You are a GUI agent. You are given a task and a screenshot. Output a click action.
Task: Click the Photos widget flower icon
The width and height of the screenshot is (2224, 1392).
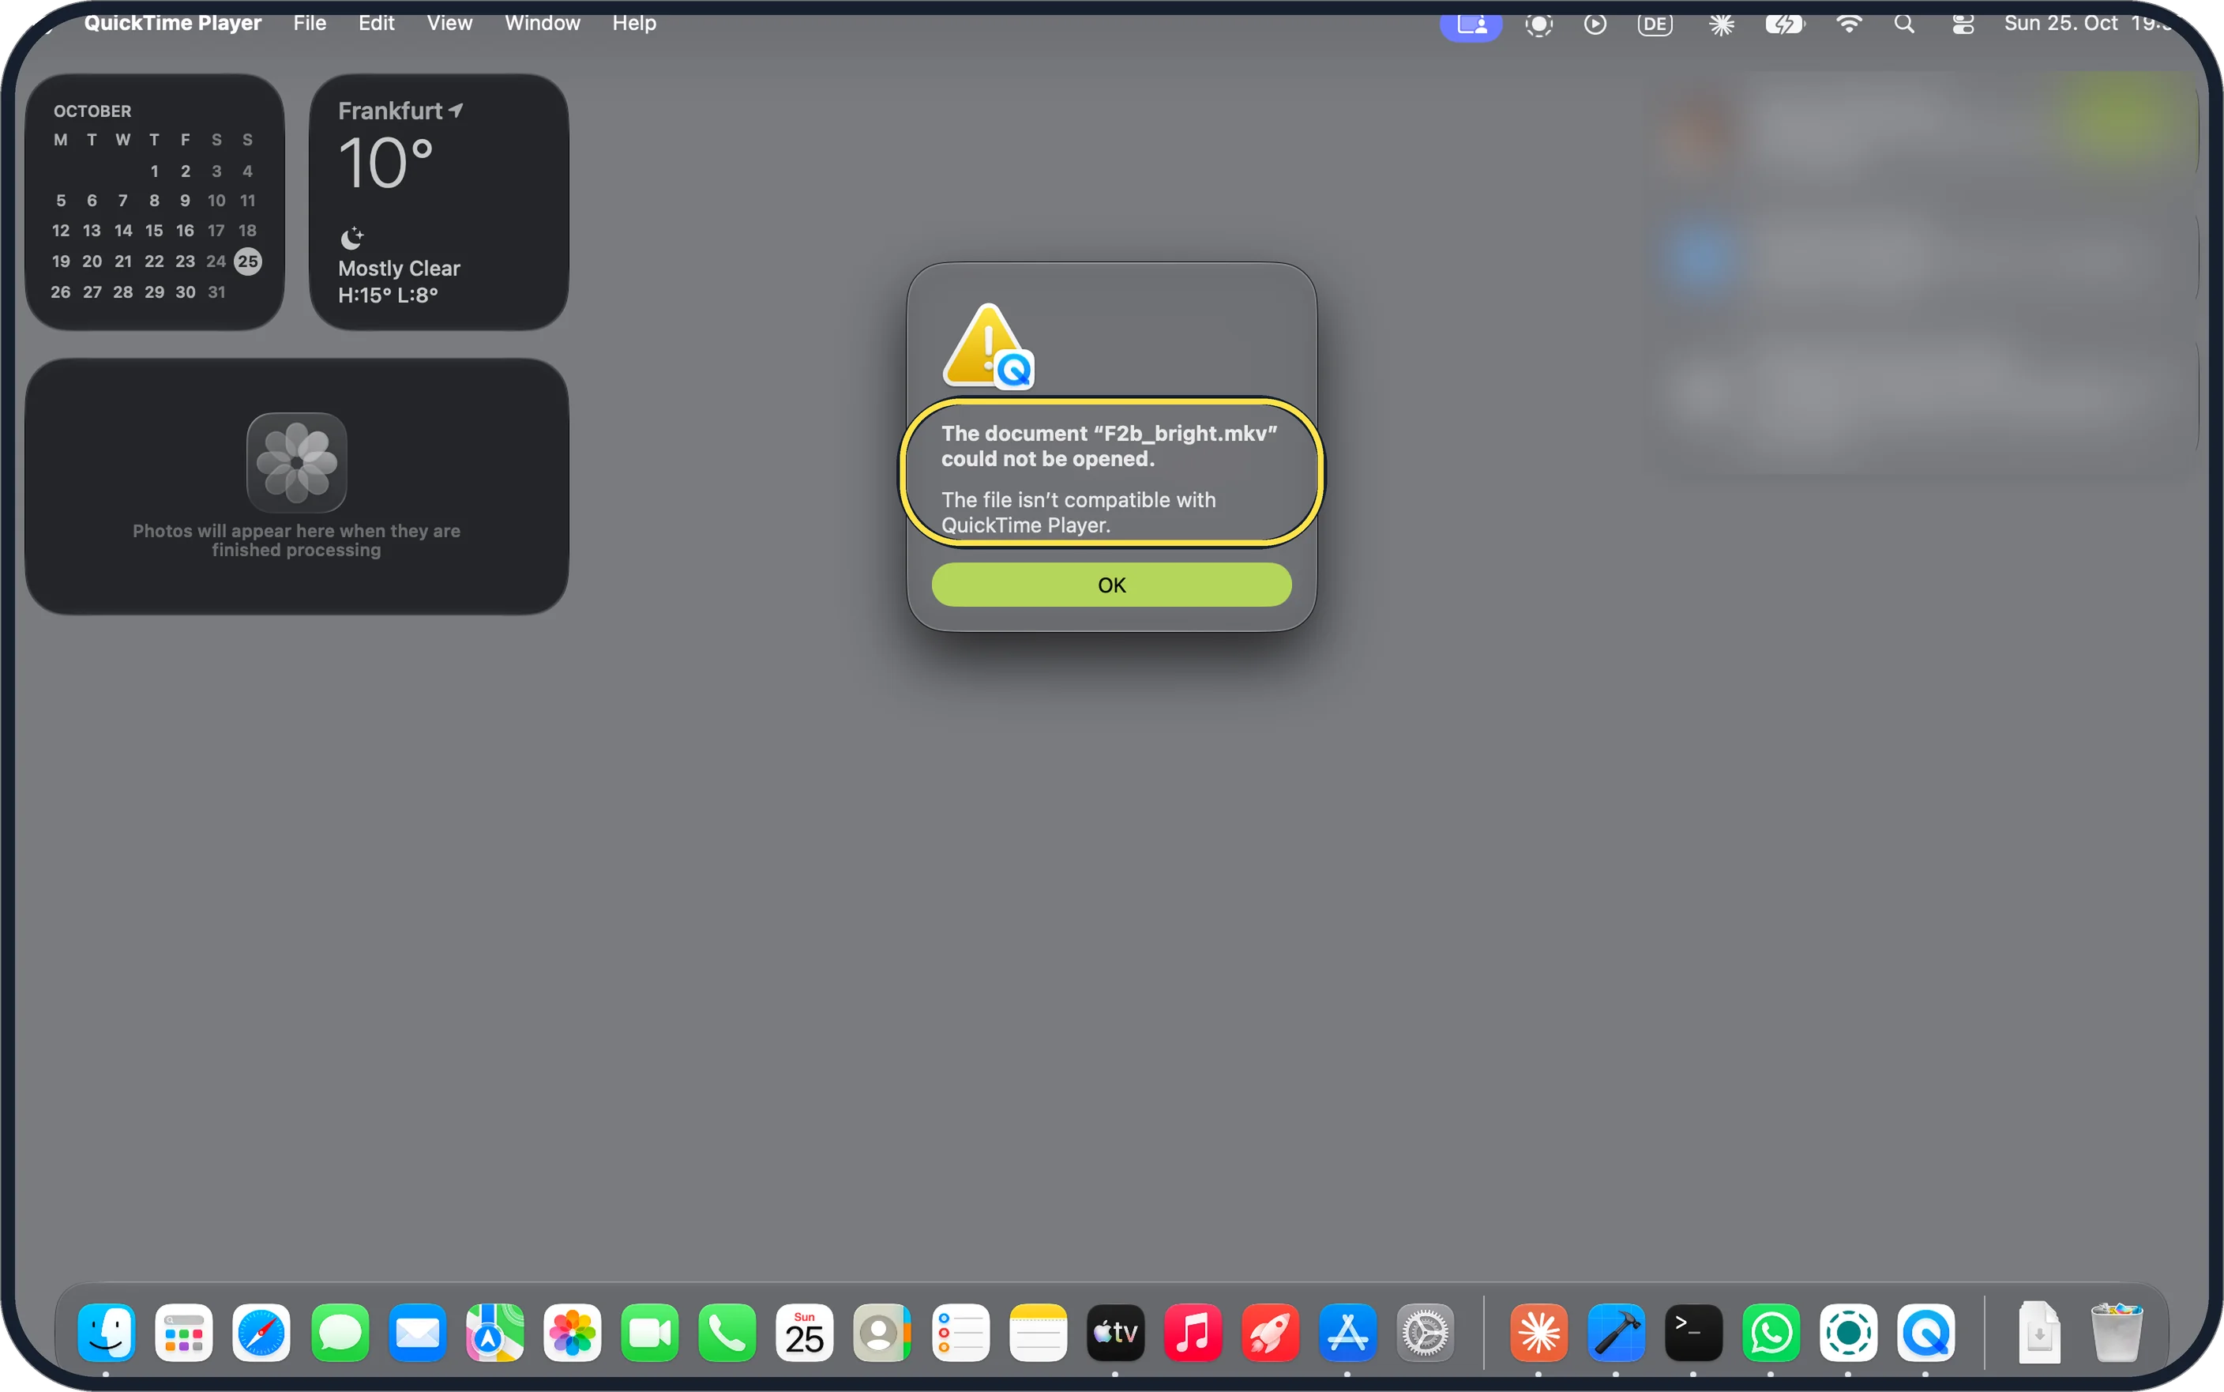pos(296,462)
